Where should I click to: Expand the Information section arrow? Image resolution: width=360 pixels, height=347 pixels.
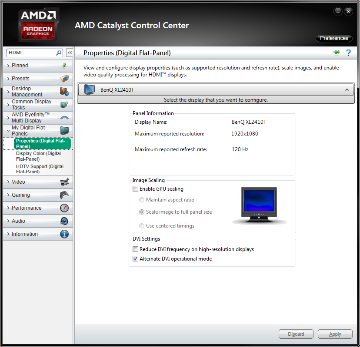pos(8,234)
